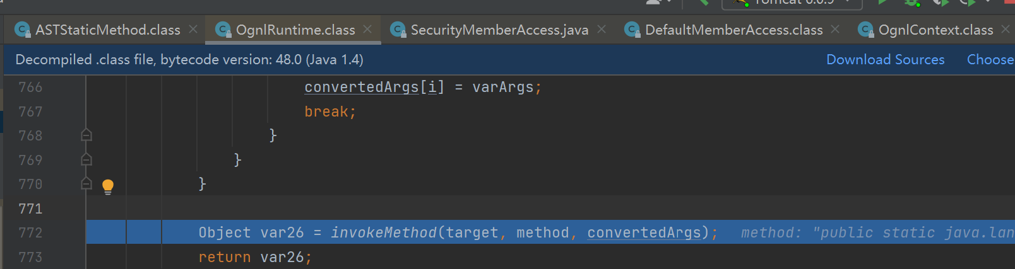1015x269 pixels.
Task: Click the class icon on OgnlContext.class tab
Action: (866, 30)
